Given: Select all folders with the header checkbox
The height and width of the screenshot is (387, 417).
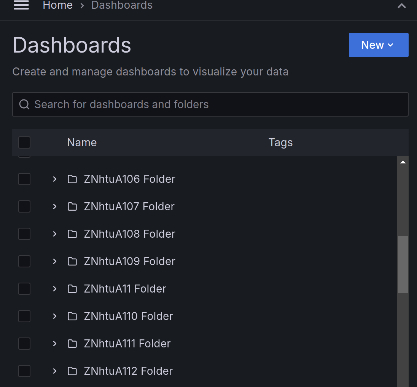Looking at the screenshot, I should point(24,142).
